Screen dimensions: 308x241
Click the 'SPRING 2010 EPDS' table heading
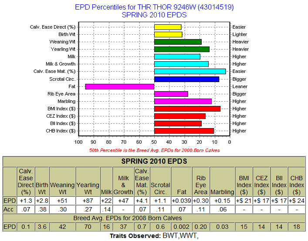point(154,162)
